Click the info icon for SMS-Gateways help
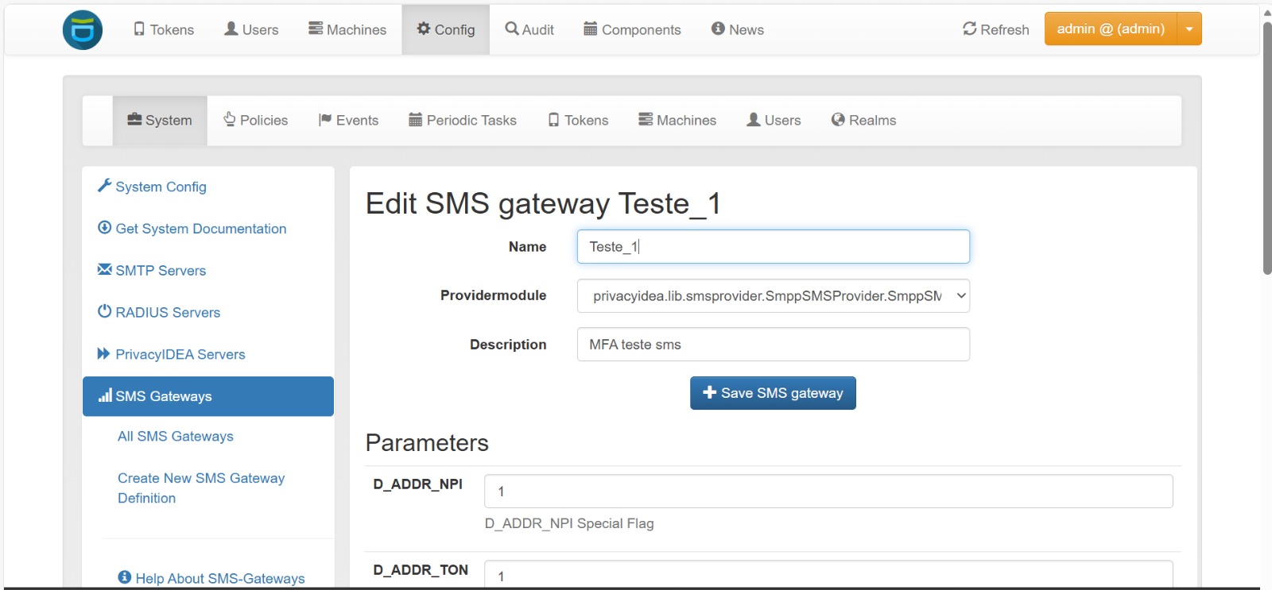Image resolution: width=1272 pixels, height=590 pixels. 125,577
